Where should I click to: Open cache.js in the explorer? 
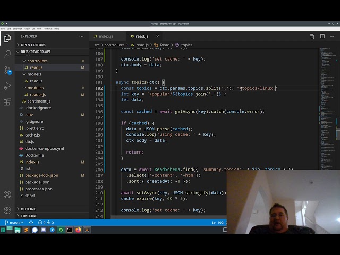click(x=32, y=135)
